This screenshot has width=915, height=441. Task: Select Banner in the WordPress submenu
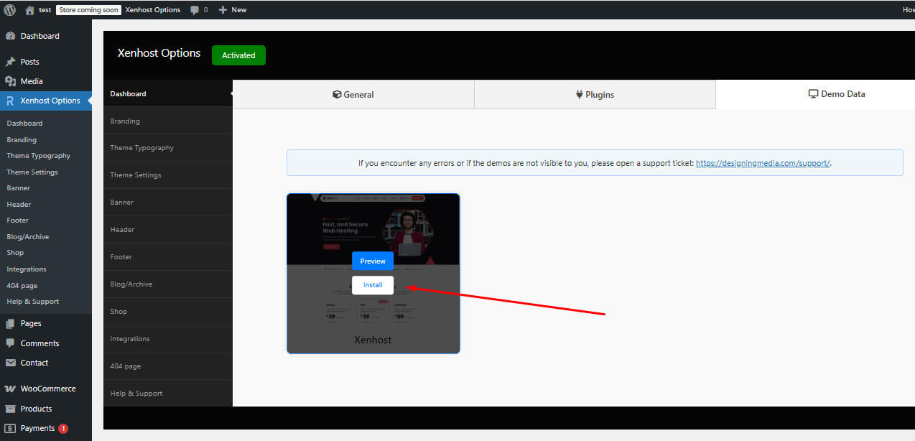coord(19,188)
